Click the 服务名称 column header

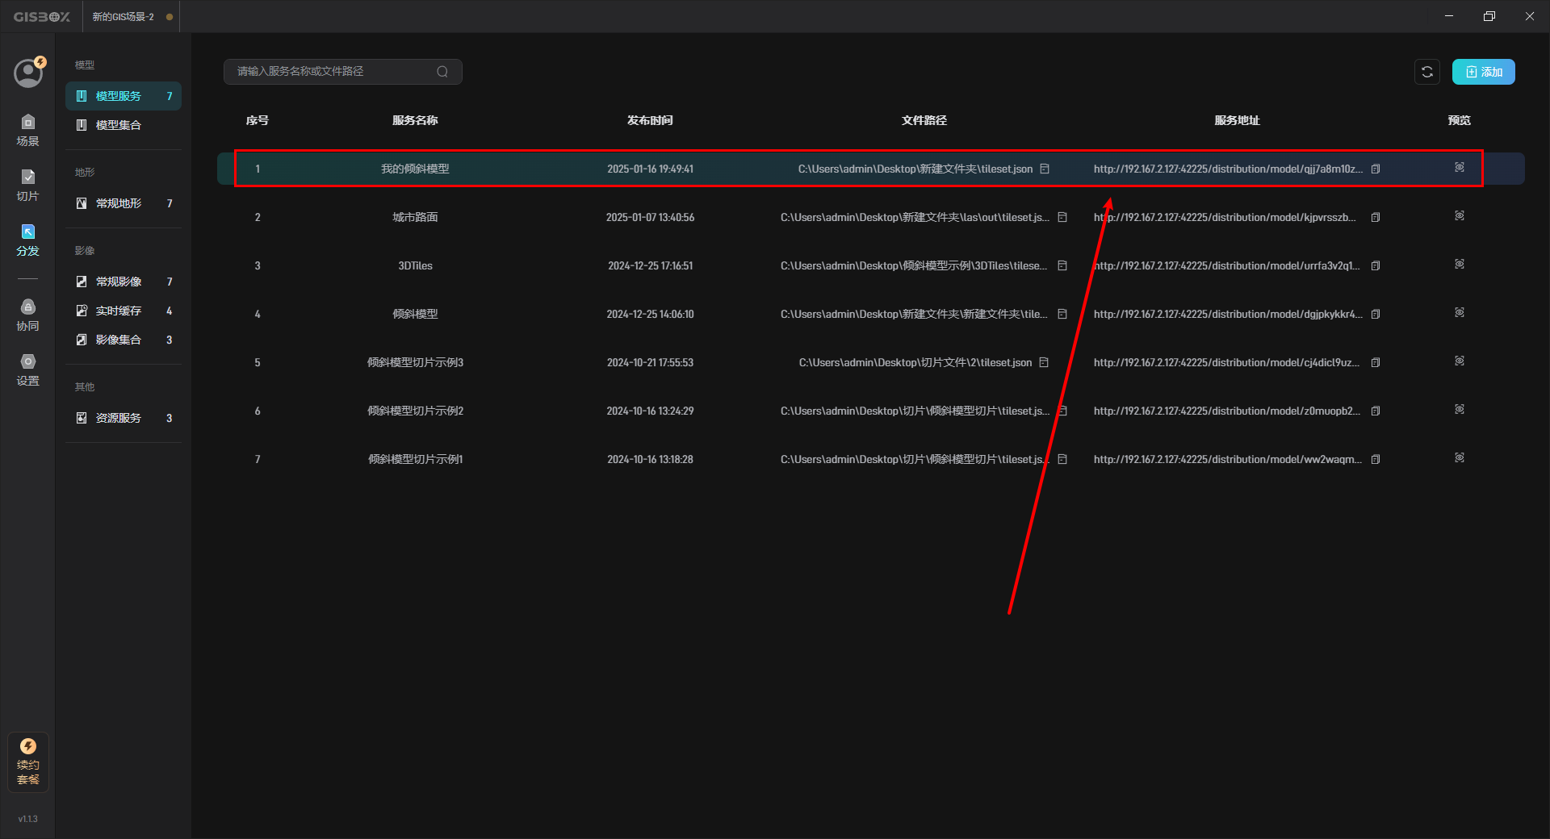(415, 120)
